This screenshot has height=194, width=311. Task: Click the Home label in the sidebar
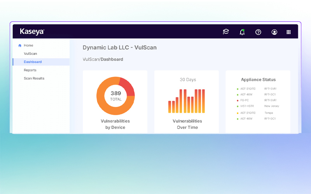[x=28, y=45]
